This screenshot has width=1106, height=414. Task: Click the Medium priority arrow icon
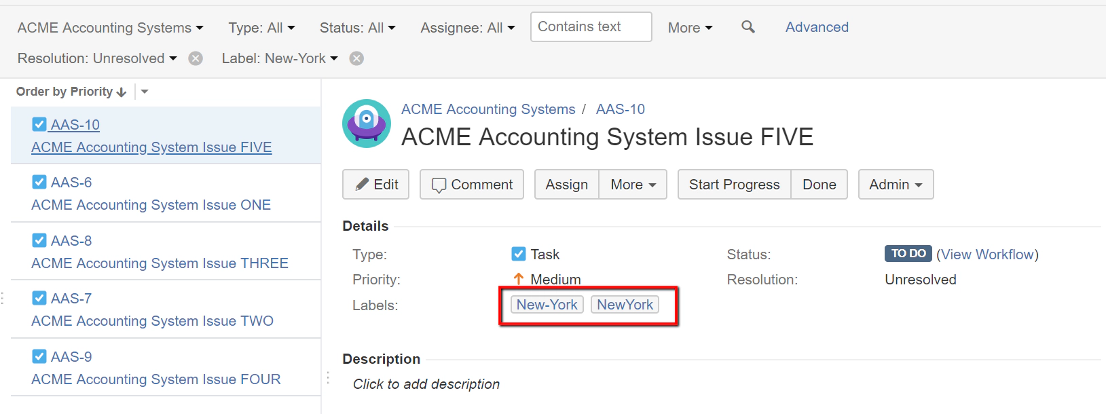click(518, 278)
